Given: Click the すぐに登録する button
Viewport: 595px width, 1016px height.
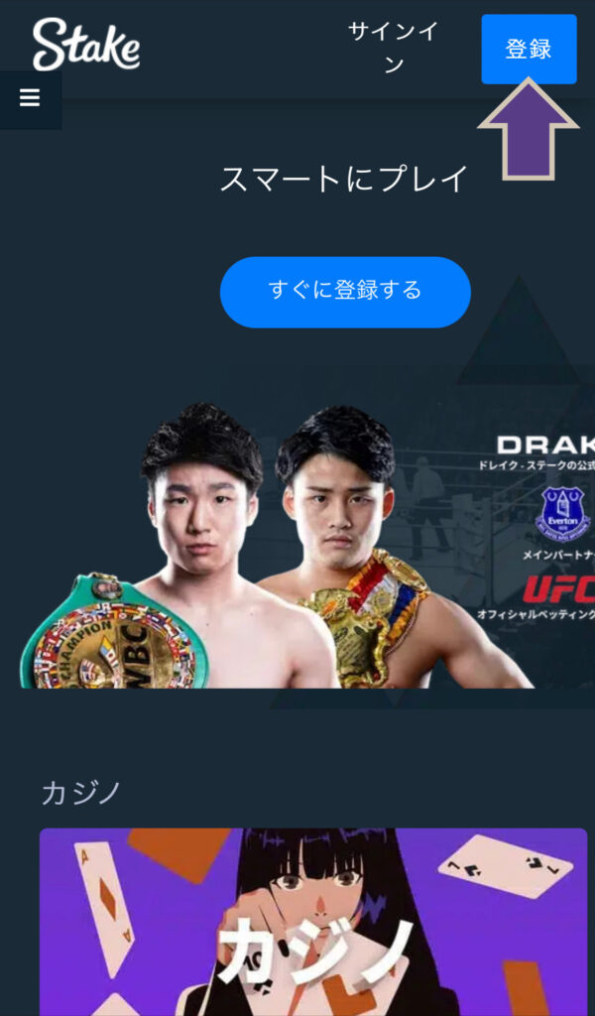Looking at the screenshot, I should pos(345,293).
